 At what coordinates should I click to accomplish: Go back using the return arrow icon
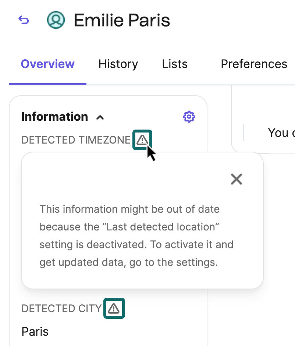coord(24,20)
